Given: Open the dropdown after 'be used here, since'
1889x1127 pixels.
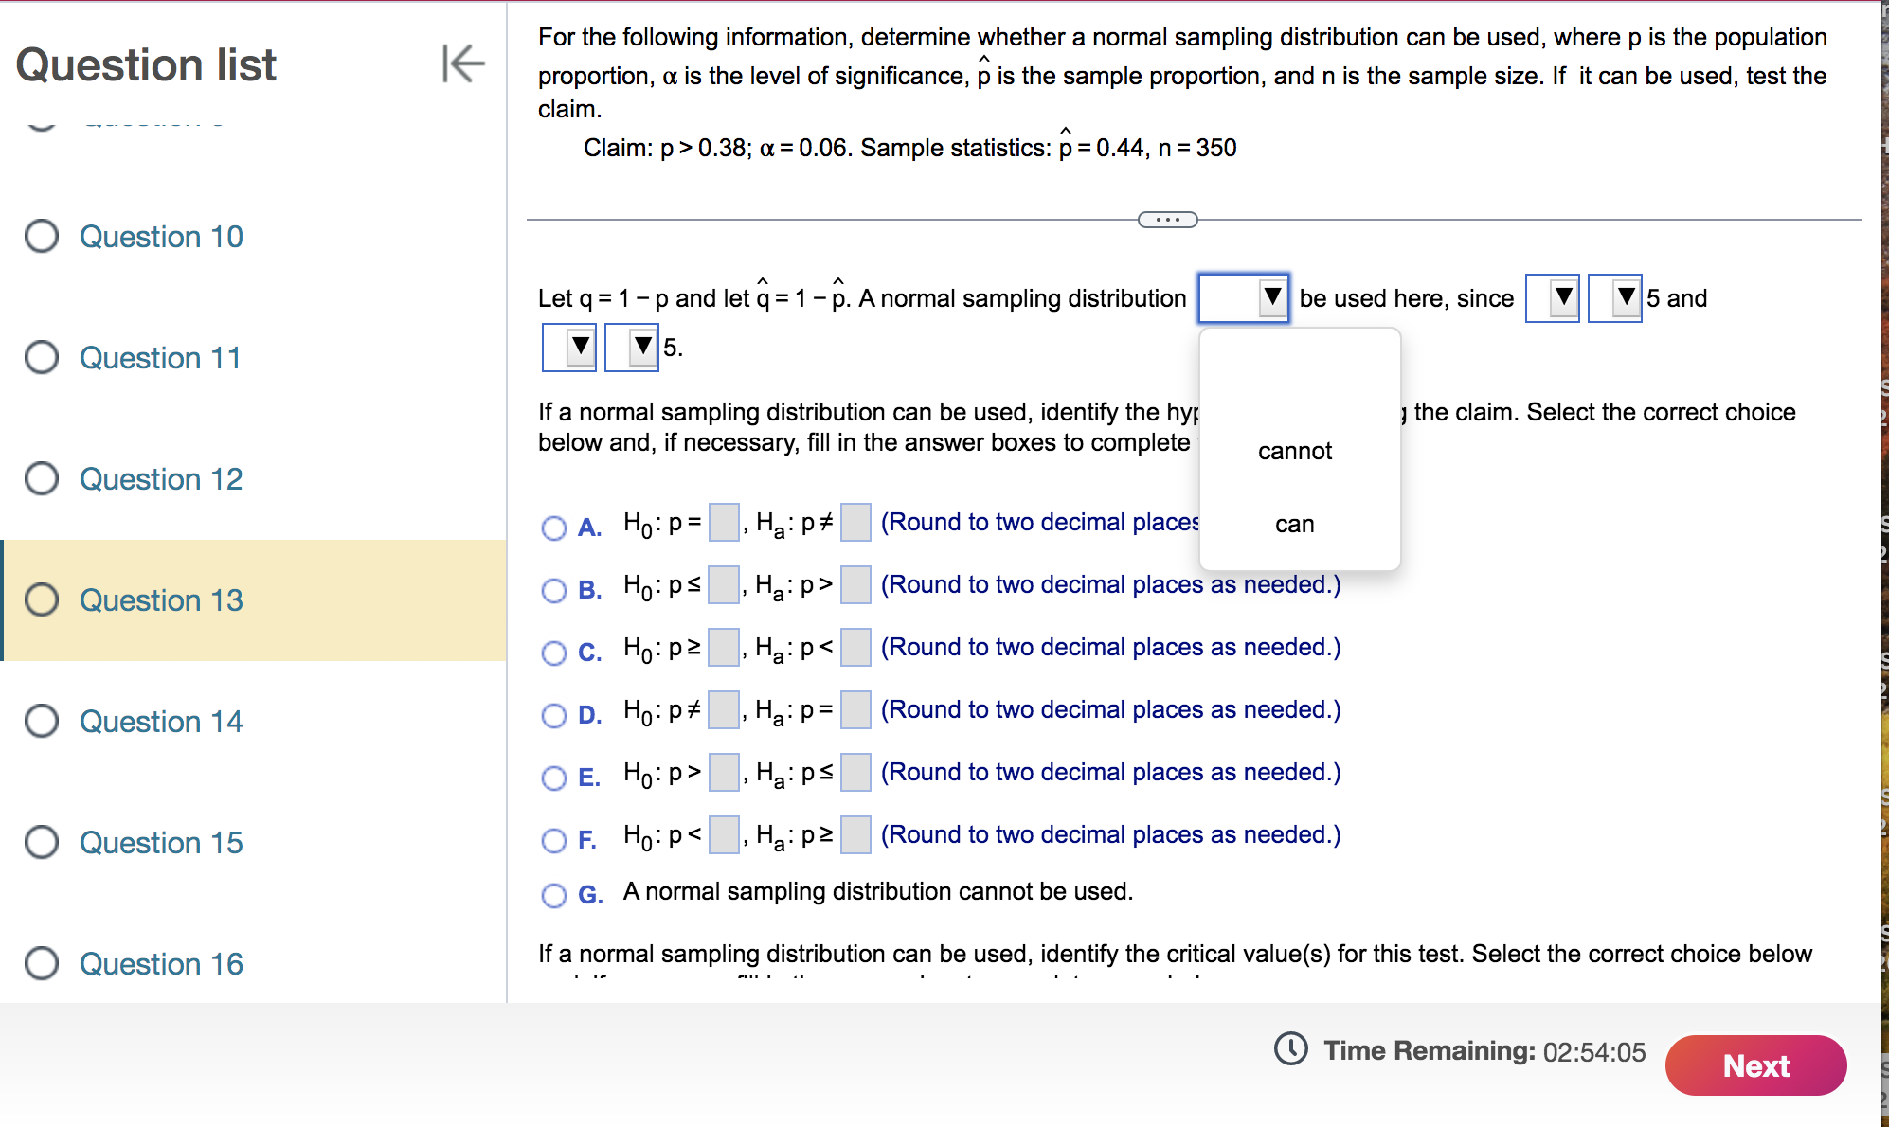Looking at the screenshot, I should 1552,298.
